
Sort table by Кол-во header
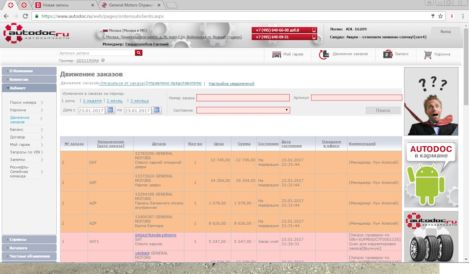click(x=195, y=144)
